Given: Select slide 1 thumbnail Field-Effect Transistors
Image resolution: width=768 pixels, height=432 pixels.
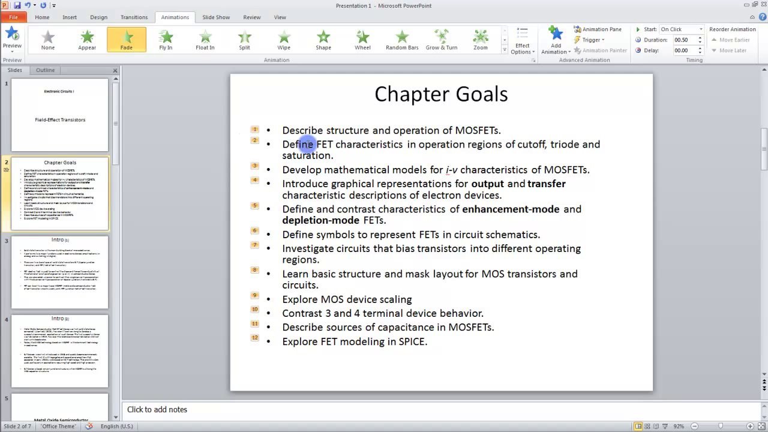Looking at the screenshot, I should (x=59, y=115).
